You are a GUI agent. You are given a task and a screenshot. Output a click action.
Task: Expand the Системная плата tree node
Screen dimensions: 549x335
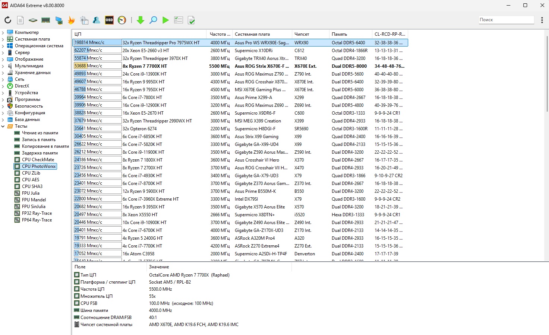pos(3,39)
